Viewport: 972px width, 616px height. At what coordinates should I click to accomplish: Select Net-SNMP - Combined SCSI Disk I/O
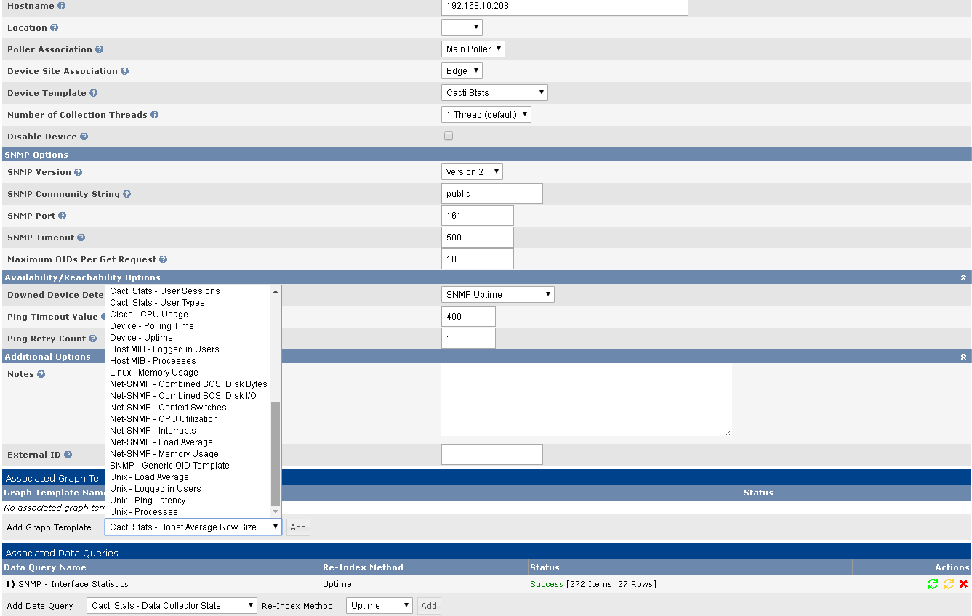click(x=188, y=396)
